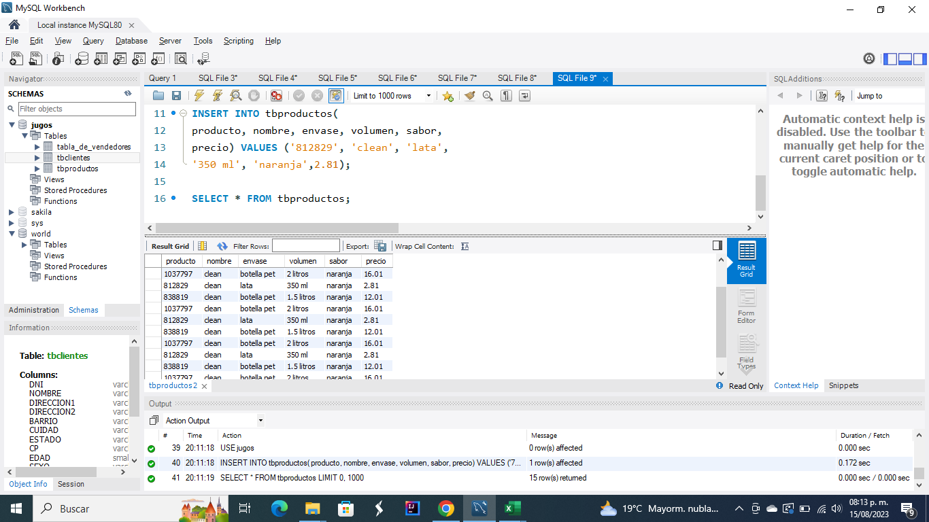Execute statement under cursor icon

tap(218, 96)
